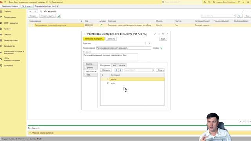The height and width of the screenshot is (141, 251).
Task: Open Продажи section in the sidebar
Action: click(x=8, y=29)
